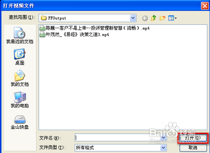Select 我的电脑 in the sidebar
Viewport: 210px width, 153px height.
(20, 100)
